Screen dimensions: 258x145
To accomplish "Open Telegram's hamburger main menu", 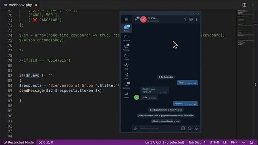I will [x=126, y=19].
